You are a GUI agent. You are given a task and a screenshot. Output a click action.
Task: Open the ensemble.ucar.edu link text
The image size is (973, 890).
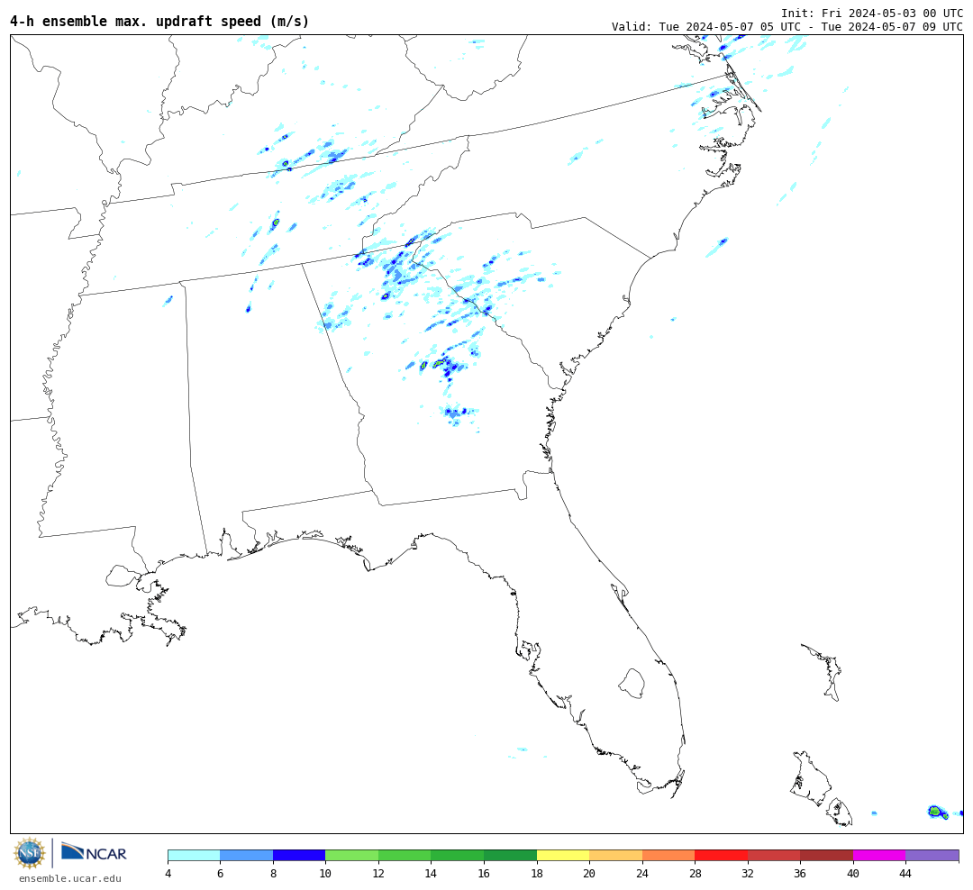coord(70,878)
